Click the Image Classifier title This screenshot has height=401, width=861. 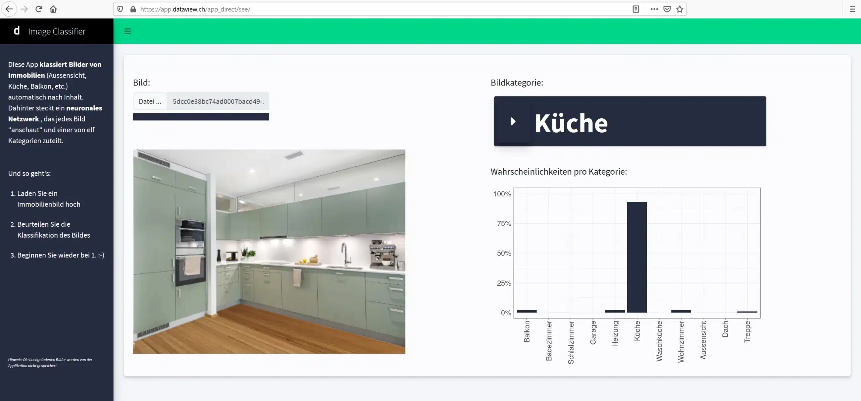(x=57, y=31)
